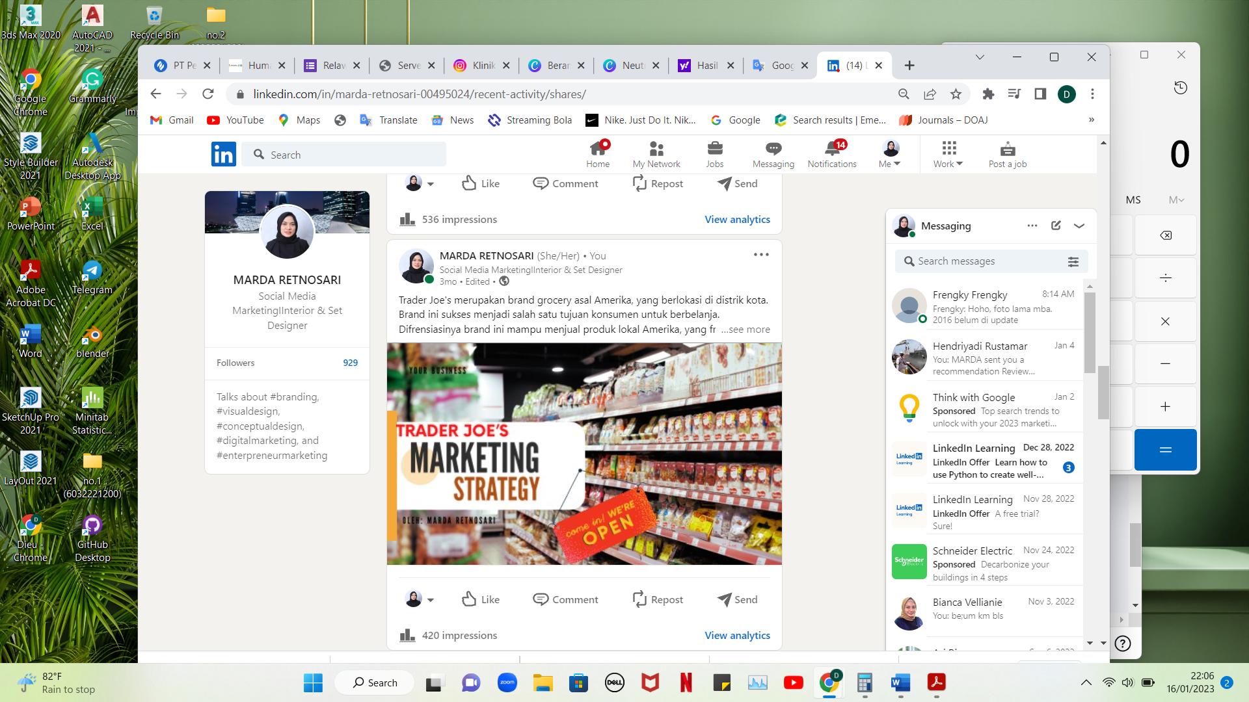Open YouTube bookmark in bookmarks bar

point(235,120)
